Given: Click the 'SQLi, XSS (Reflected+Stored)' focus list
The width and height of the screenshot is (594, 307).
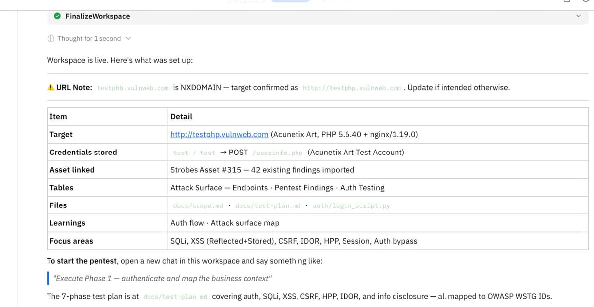Looking at the screenshot, I should [x=294, y=241].
